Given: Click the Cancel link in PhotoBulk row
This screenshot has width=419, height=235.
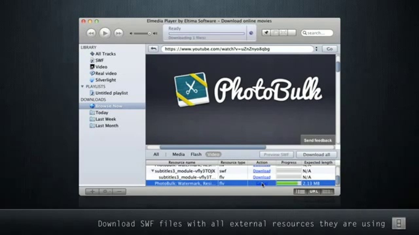Looking at the screenshot, I should tap(262, 183).
